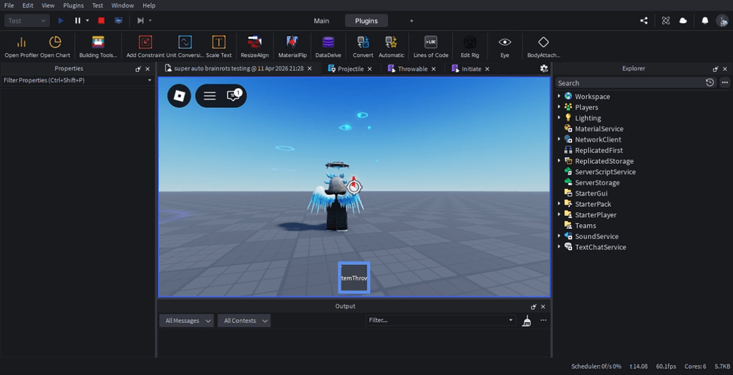This screenshot has height=375, width=733.
Task: Expand the Workspace tree node
Action: tap(558, 96)
